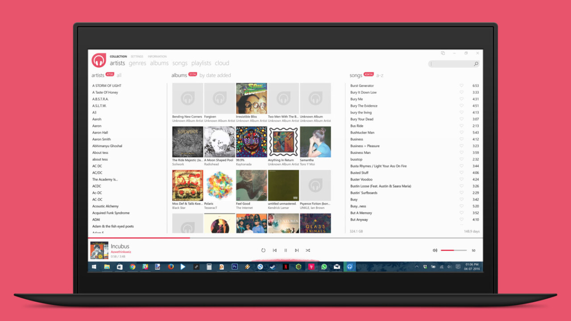Open the Settings menu

(137, 57)
